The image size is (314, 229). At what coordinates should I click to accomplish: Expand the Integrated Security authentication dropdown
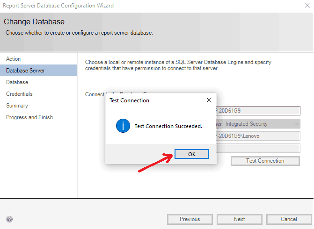pos(296,124)
